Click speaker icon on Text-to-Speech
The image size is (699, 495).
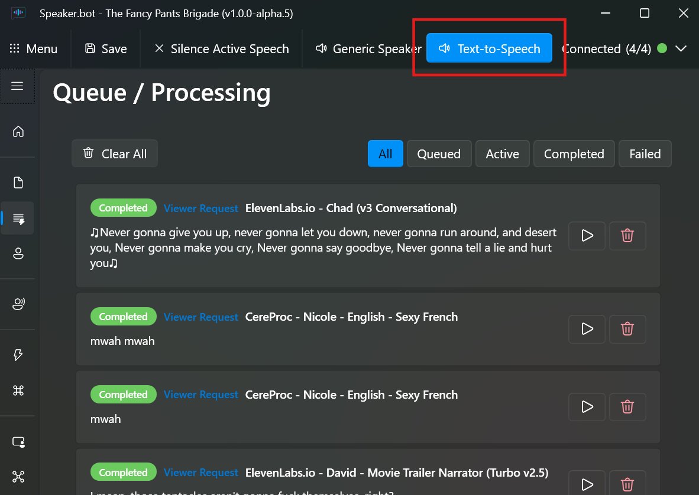pos(445,48)
